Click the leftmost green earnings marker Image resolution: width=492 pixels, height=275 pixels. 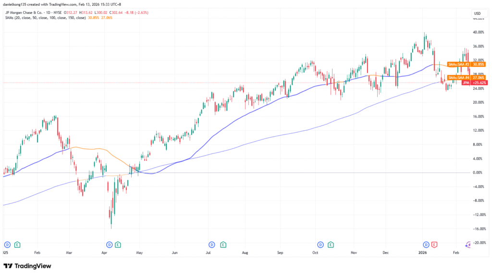(x=18, y=244)
